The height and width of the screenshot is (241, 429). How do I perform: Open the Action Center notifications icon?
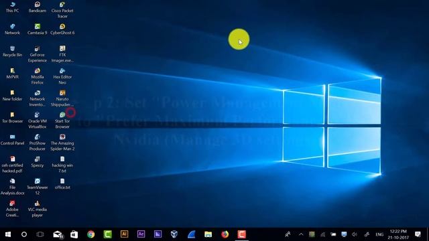coord(418,234)
